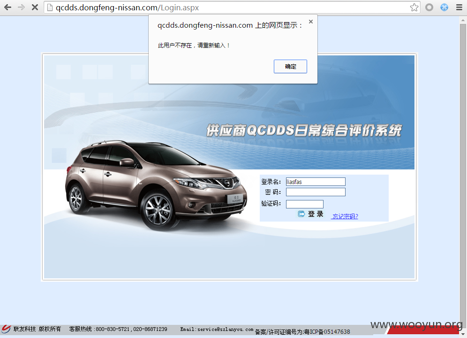The width and height of the screenshot is (467, 338).
Task: Click the 验证码 label
Action: pos(271,203)
